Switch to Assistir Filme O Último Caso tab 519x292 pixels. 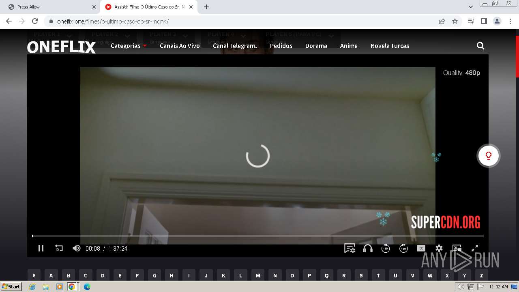pyautogui.click(x=148, y=7)
